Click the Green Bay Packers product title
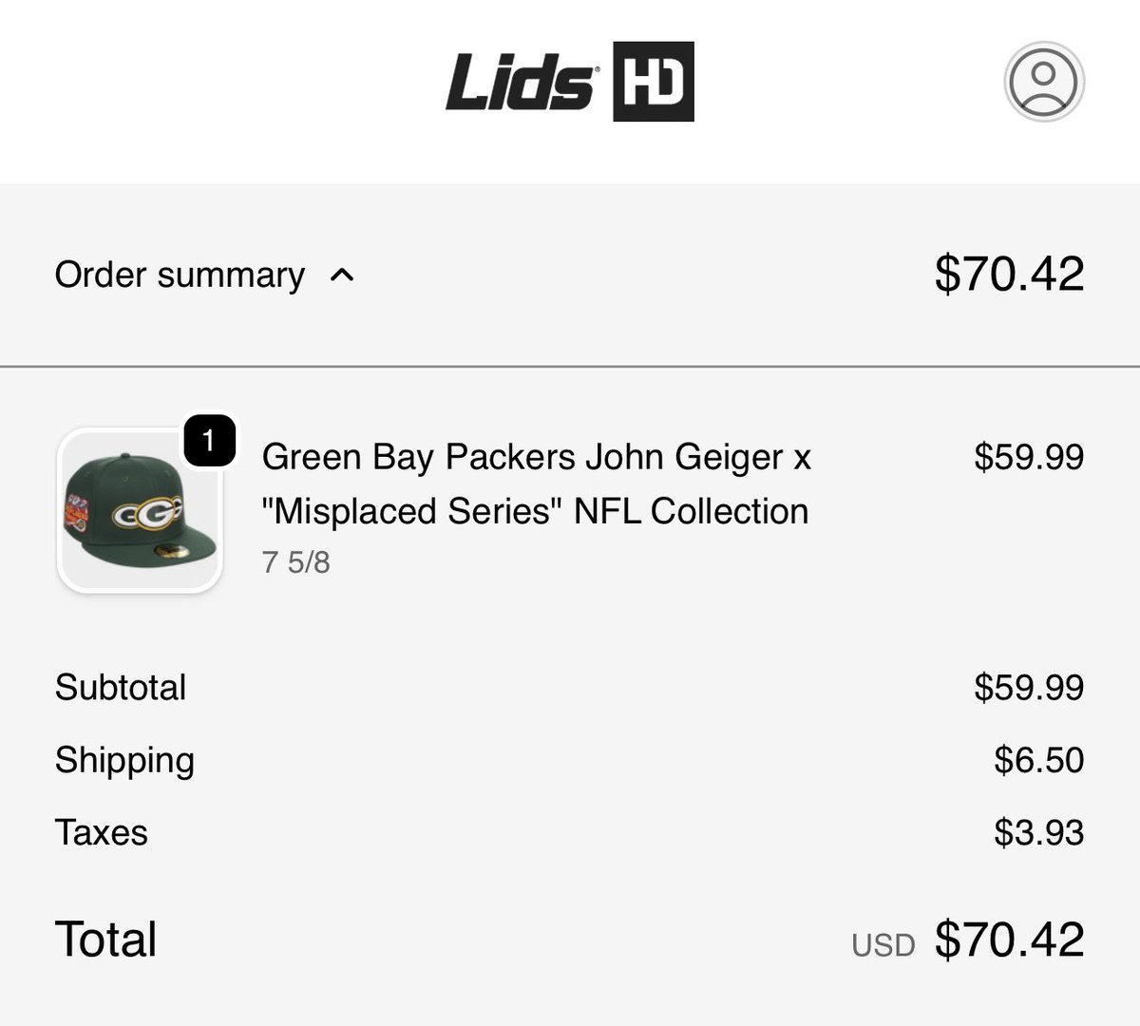The height and width of the screenshot is (1026, 1140). pos(536,484)
